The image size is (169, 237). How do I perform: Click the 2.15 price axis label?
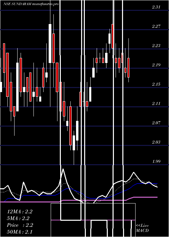156,84
